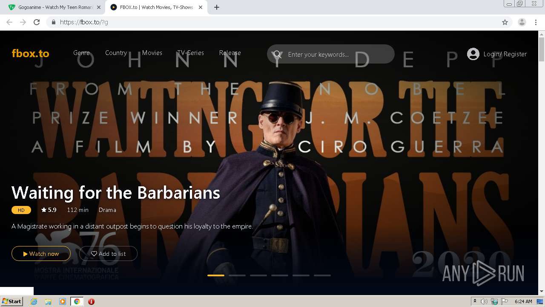545x307 pixels.
Task: Click the user avatar icon
Action: point(473,54)
